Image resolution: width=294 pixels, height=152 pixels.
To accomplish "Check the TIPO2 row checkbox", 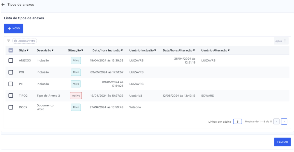I will pyautogui.click(x=11, y=96).
